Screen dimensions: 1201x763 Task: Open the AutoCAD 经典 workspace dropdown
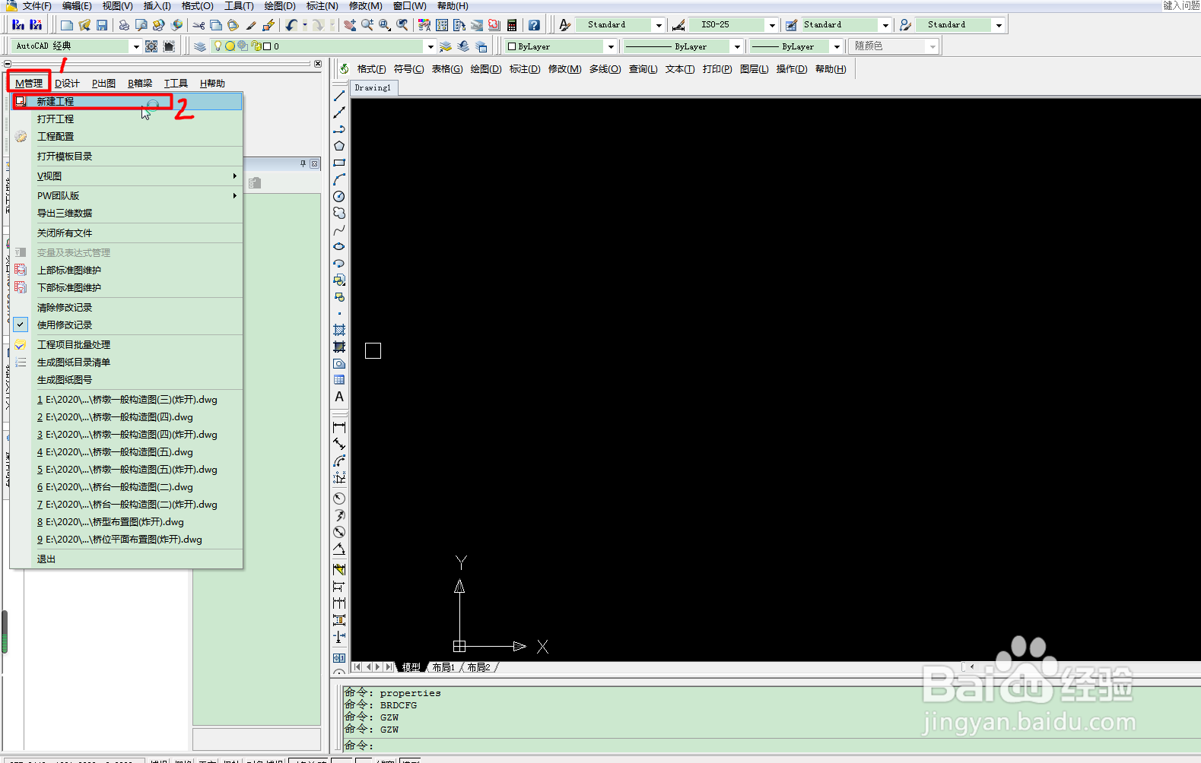[x=136, y=46]
